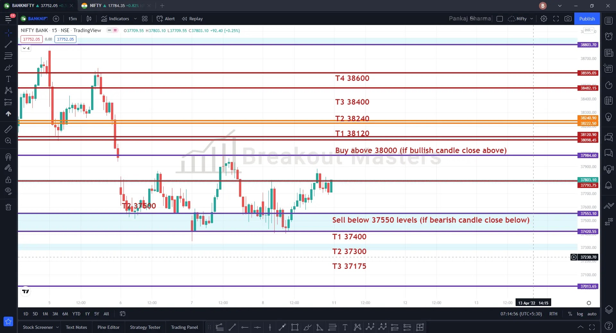
Task: Set date range to 5D
Action: point(35,314)
